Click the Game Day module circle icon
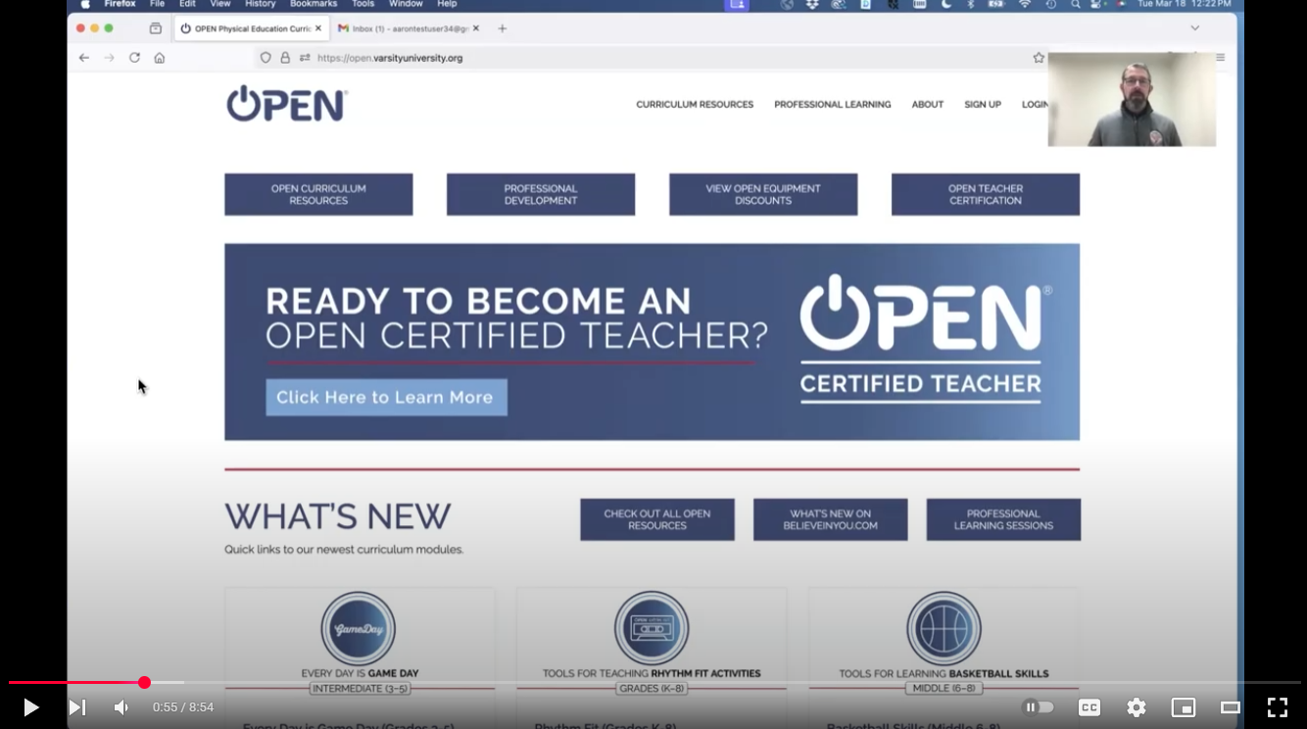 click(x=359, y=628)
